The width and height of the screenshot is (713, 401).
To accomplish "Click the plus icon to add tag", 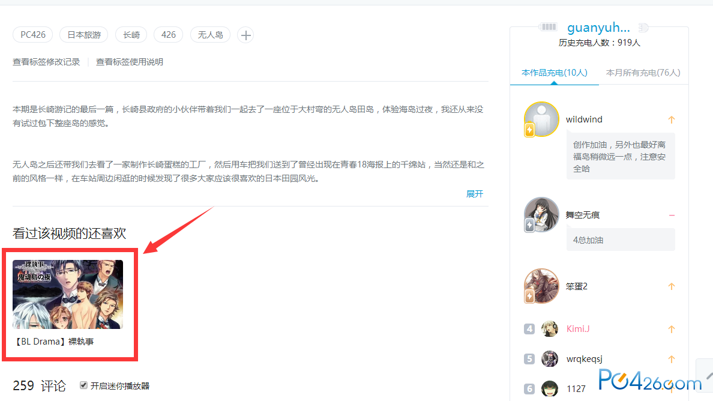I will [245, 35].
